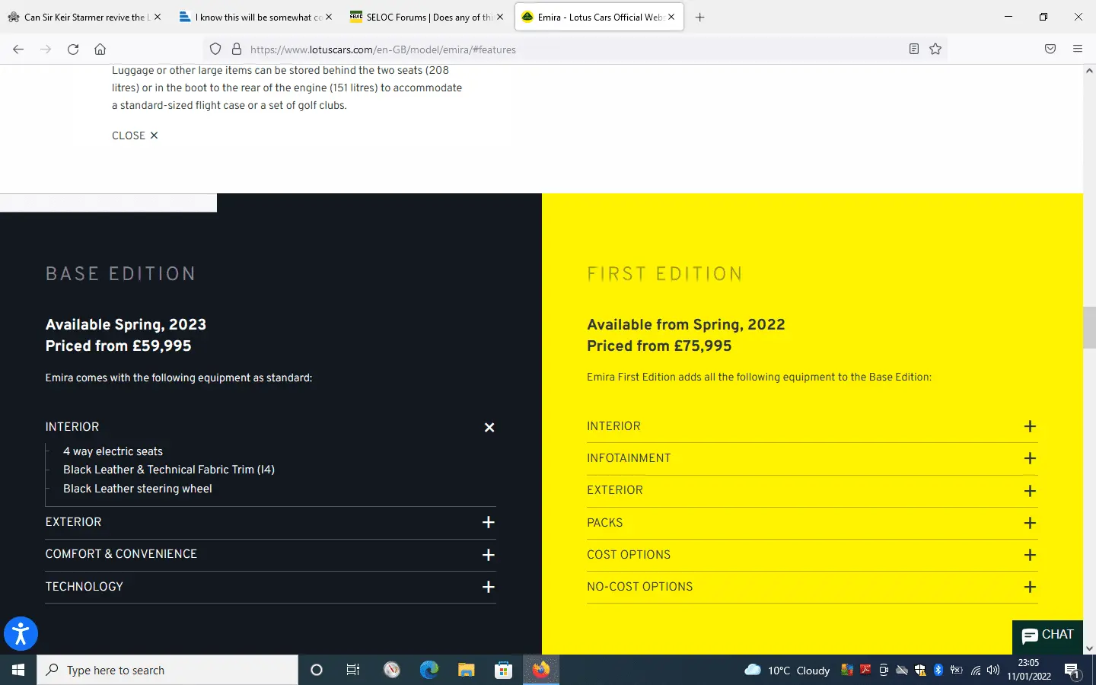Toggle reader view icon in address bar
1096x685 pixels.
[913, 49]
